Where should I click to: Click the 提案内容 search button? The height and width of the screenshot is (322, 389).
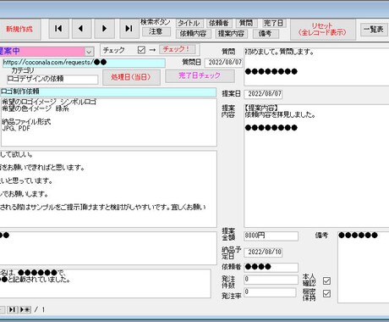231,34
